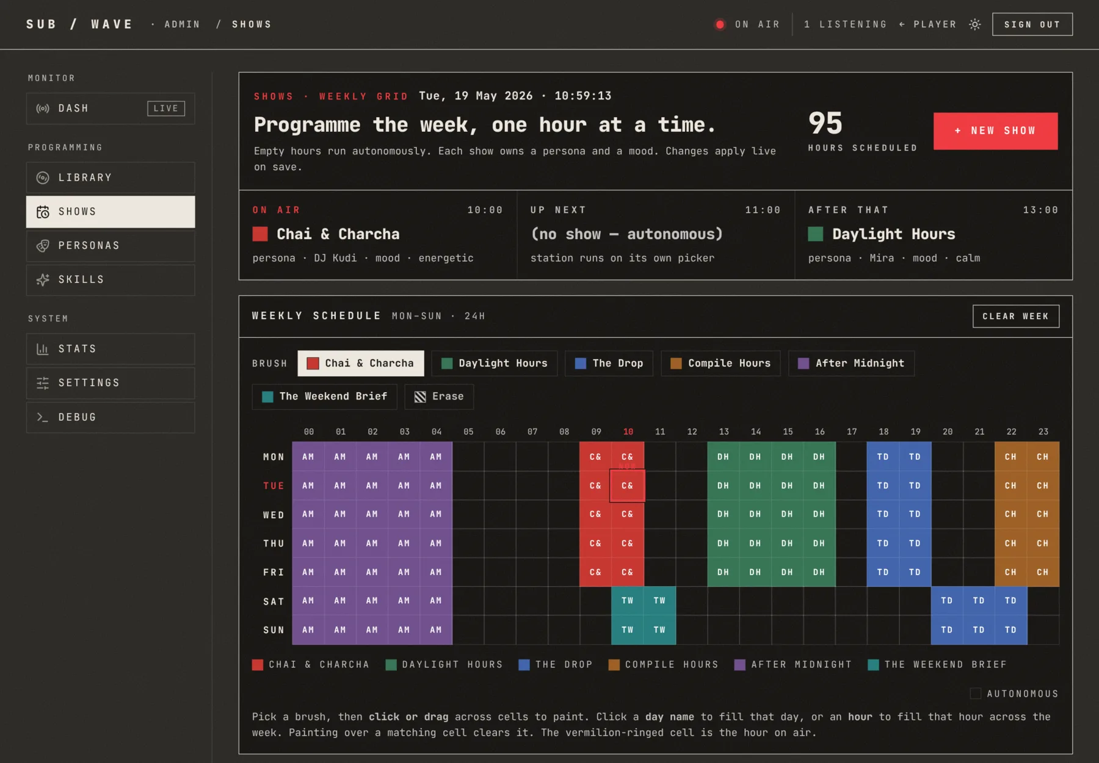This screenshot has height=763, width=1099.
Task: Click the Admin breadcrumb link
Action: (182, 24)
